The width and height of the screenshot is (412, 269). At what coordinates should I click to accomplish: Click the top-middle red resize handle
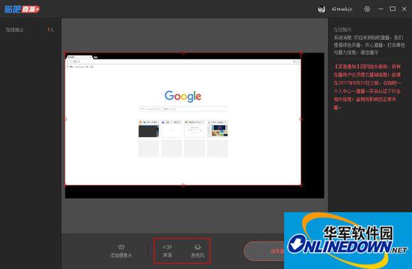click(183, 53)
